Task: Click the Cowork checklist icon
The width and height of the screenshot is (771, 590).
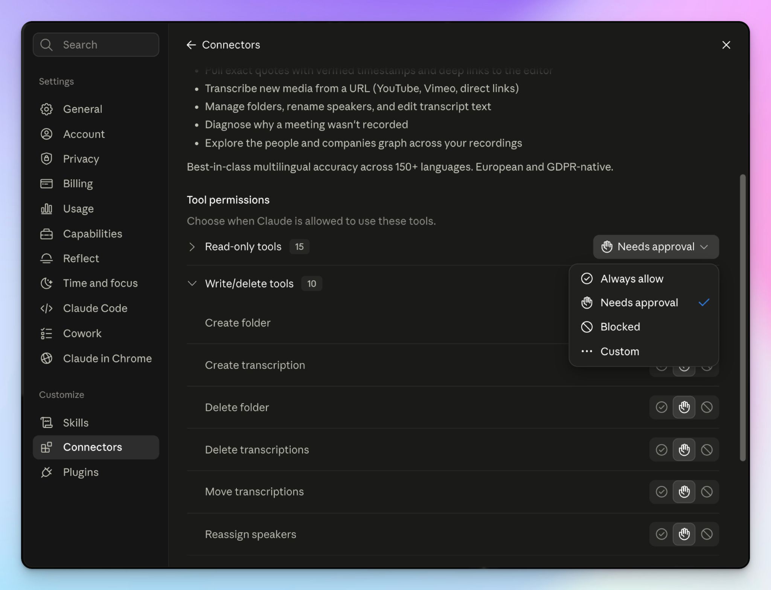Action: [46, 333]
